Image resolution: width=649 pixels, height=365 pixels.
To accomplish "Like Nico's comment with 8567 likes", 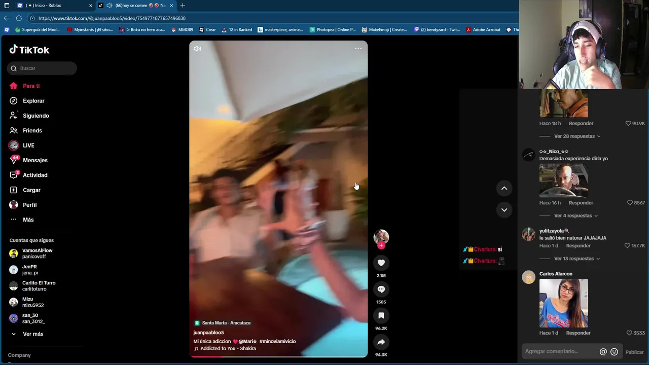I will (x=630, y=203).
